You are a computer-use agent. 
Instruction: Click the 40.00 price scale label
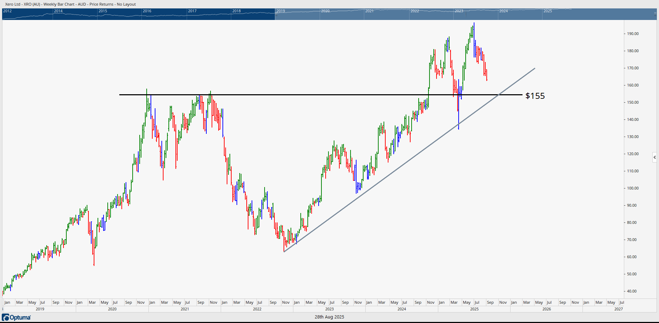pyautogui.click(x=632, y=291)
